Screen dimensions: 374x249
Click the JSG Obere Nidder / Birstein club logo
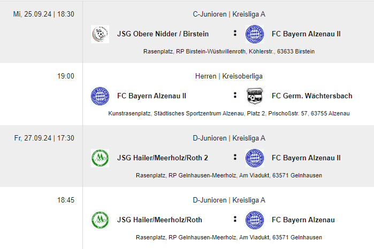point(100,34)
